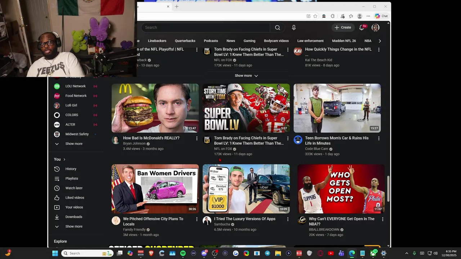Open the Who Gets Open Most thumbnail
This screenshot has height=259, width=461.
[341, 189]
